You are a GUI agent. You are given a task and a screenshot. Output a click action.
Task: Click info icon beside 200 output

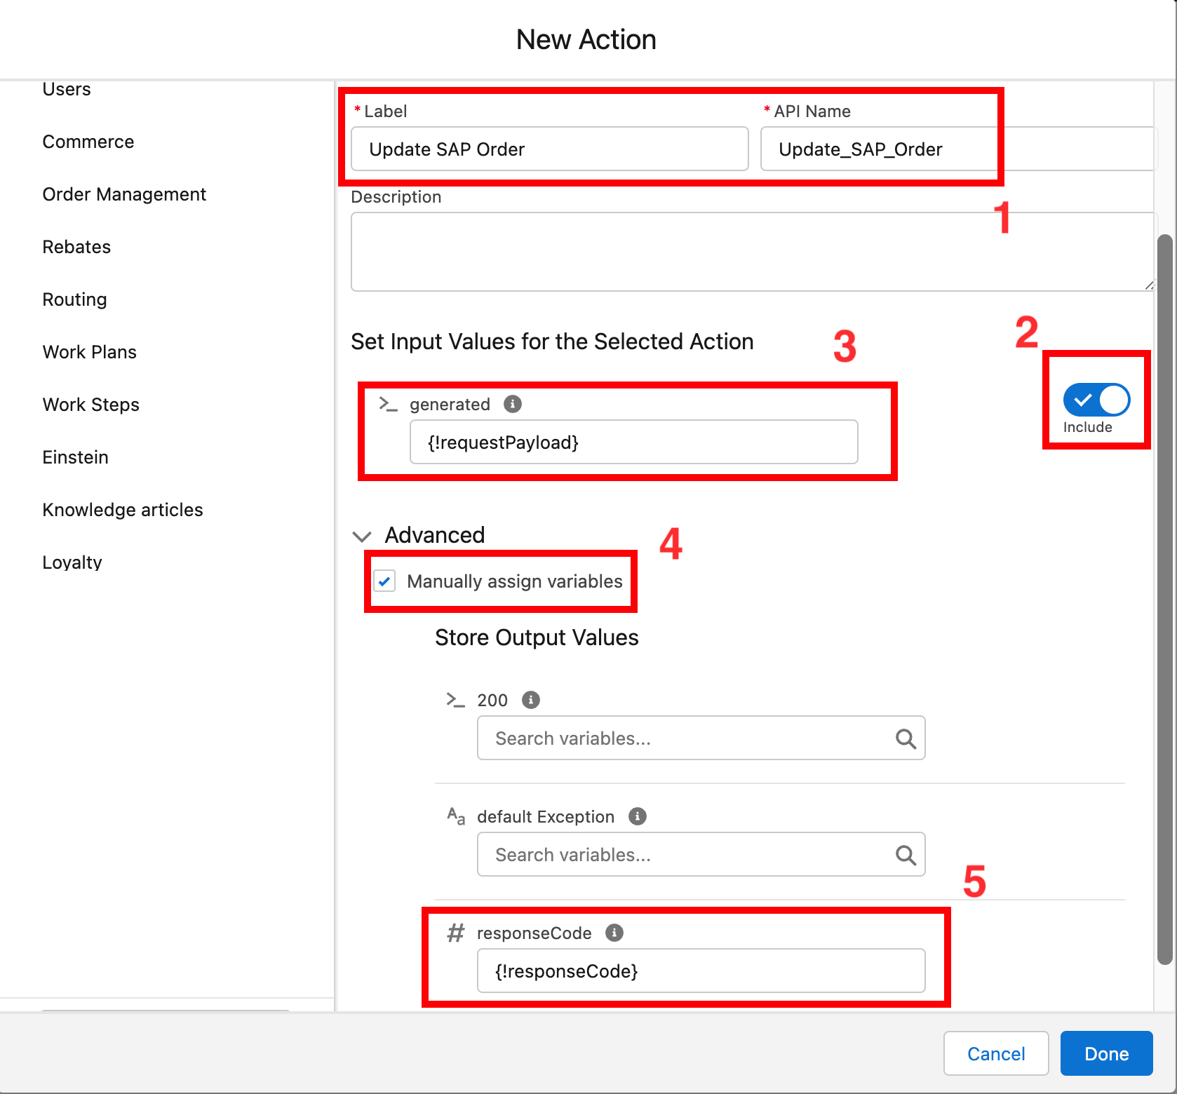pos(531,700)
